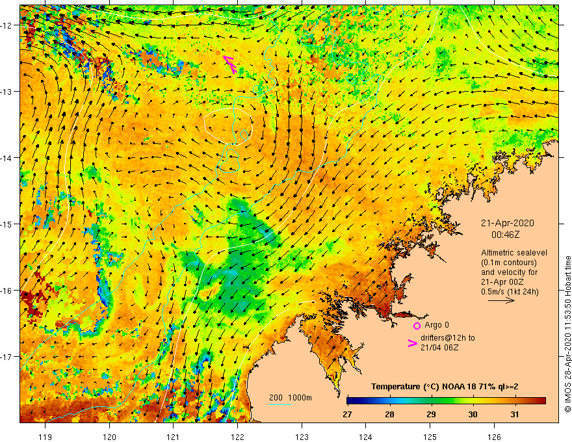Click latitude axis label '-16'
Image resolution: width=572 pixels, height=442 pixels.
[x=8, y=291]
